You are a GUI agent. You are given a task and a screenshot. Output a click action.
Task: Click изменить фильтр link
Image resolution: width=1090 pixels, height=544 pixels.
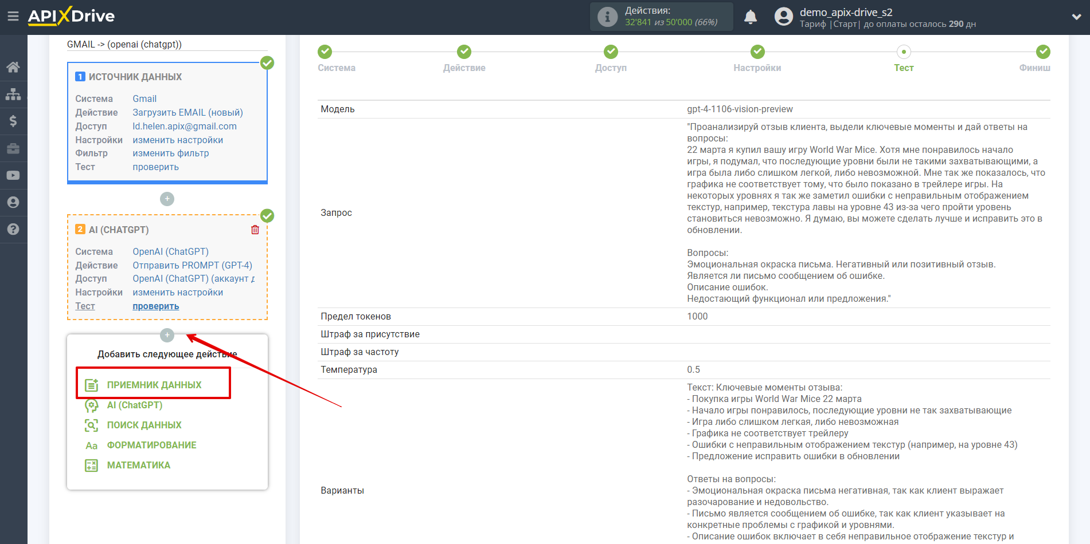171,153
